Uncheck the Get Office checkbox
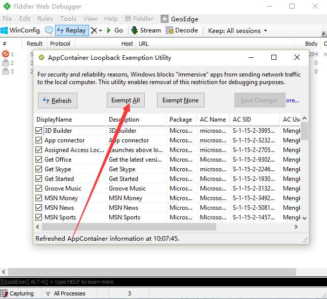 pos(38,159)
